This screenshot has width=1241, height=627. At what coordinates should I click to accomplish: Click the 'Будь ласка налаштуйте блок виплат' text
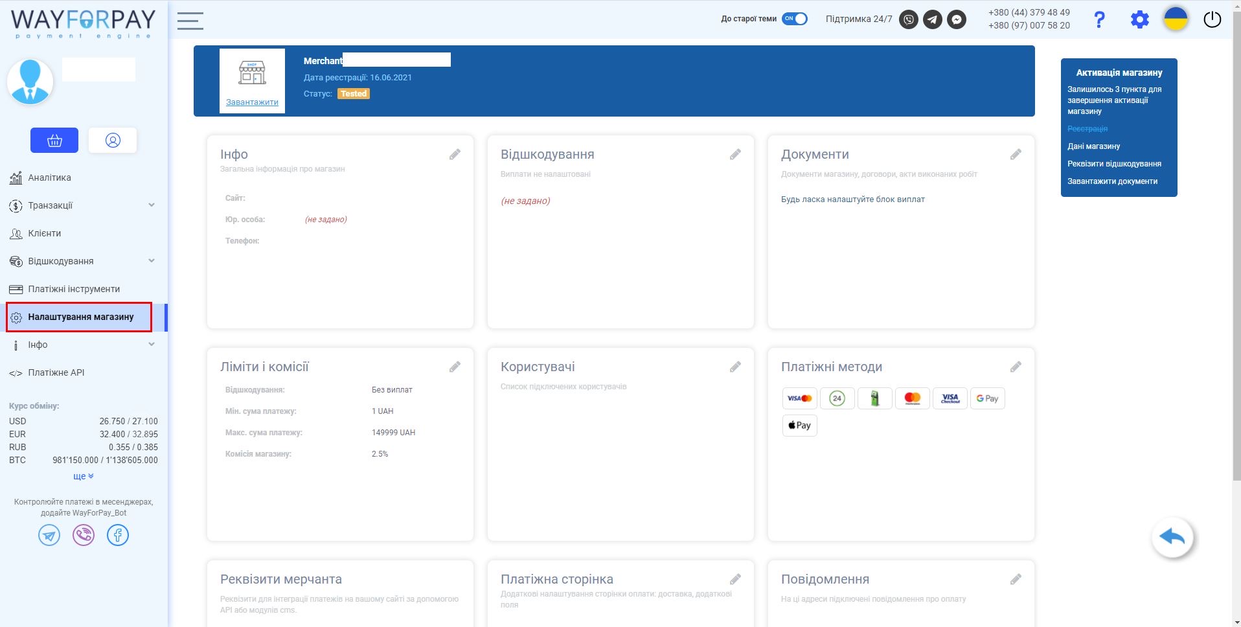[852, 199]
